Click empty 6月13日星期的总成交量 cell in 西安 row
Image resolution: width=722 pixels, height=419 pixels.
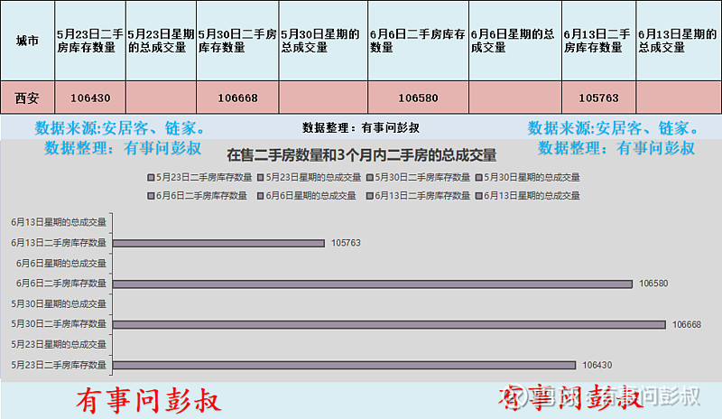point(679,98)
